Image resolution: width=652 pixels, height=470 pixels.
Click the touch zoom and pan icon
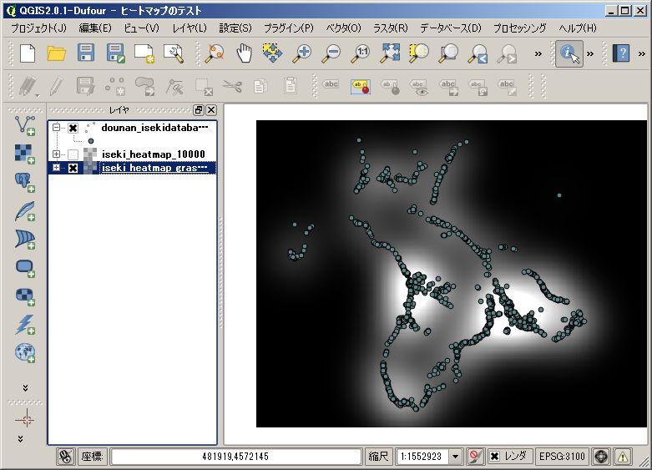tap(215, 53)
